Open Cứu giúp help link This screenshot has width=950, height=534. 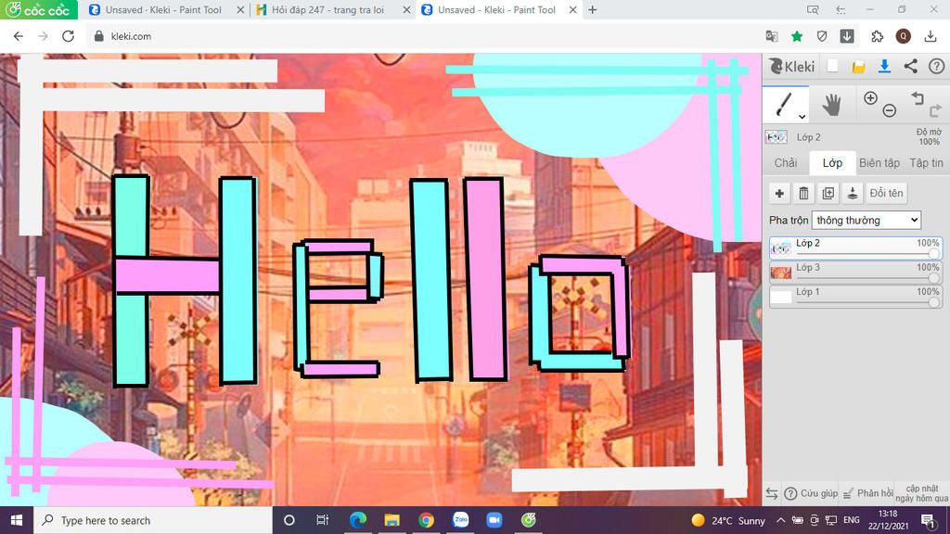[811, 493]
